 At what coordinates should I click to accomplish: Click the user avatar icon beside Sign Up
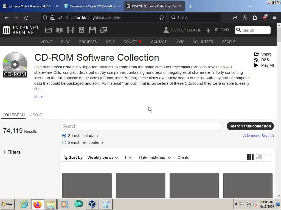pos(166,30)
